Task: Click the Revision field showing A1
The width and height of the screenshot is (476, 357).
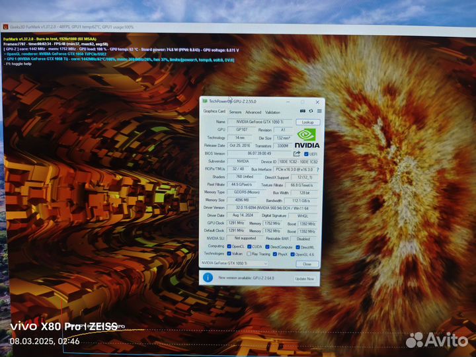Action: pyautogui.click(x=283, y=130)
